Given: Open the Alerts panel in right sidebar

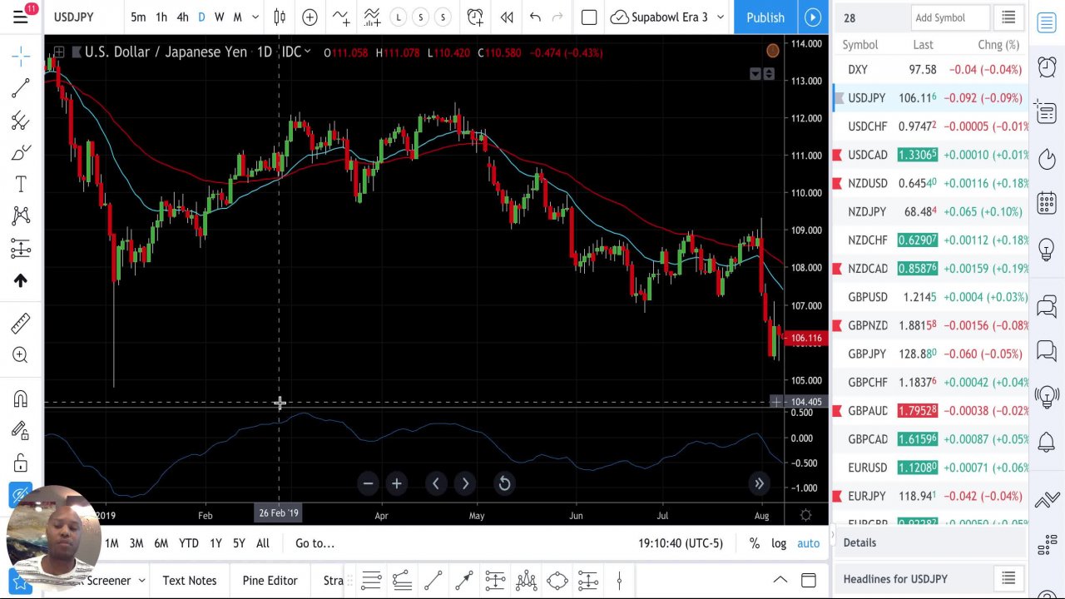Looking at the screenshot, I should tap(1047, 67).
